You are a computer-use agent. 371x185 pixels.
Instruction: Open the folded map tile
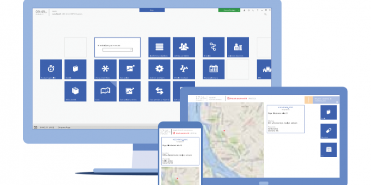pos(105,91)
